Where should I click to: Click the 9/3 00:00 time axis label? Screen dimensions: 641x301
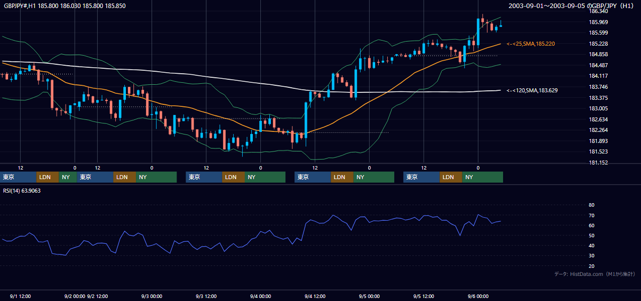tap(152, 296)
